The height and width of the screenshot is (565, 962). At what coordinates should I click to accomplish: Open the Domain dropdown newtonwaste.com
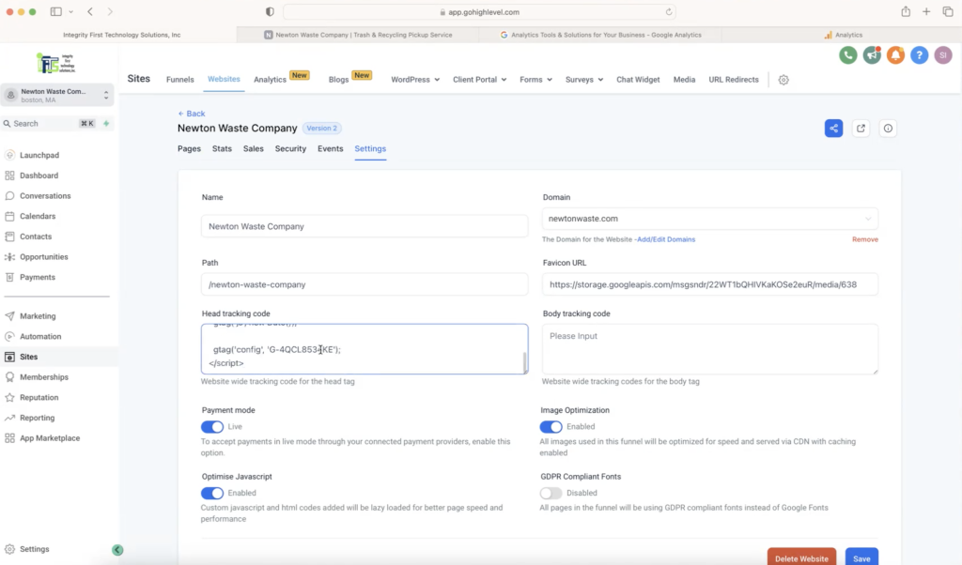click(x=710, y=219)
